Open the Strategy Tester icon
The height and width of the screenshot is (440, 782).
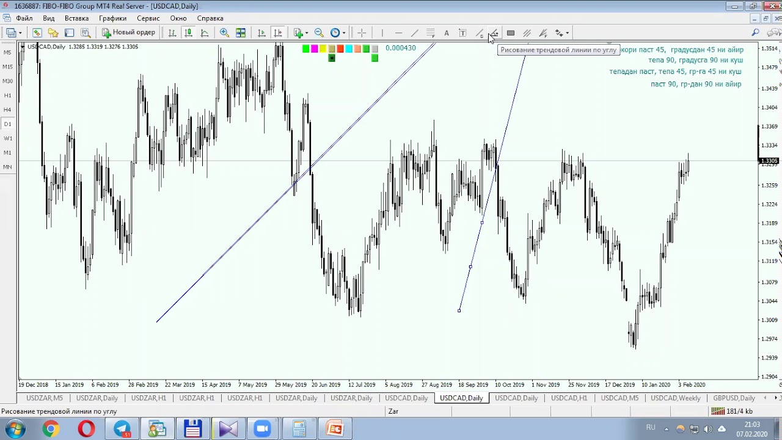pyautogui.click(x=86, y=33)
